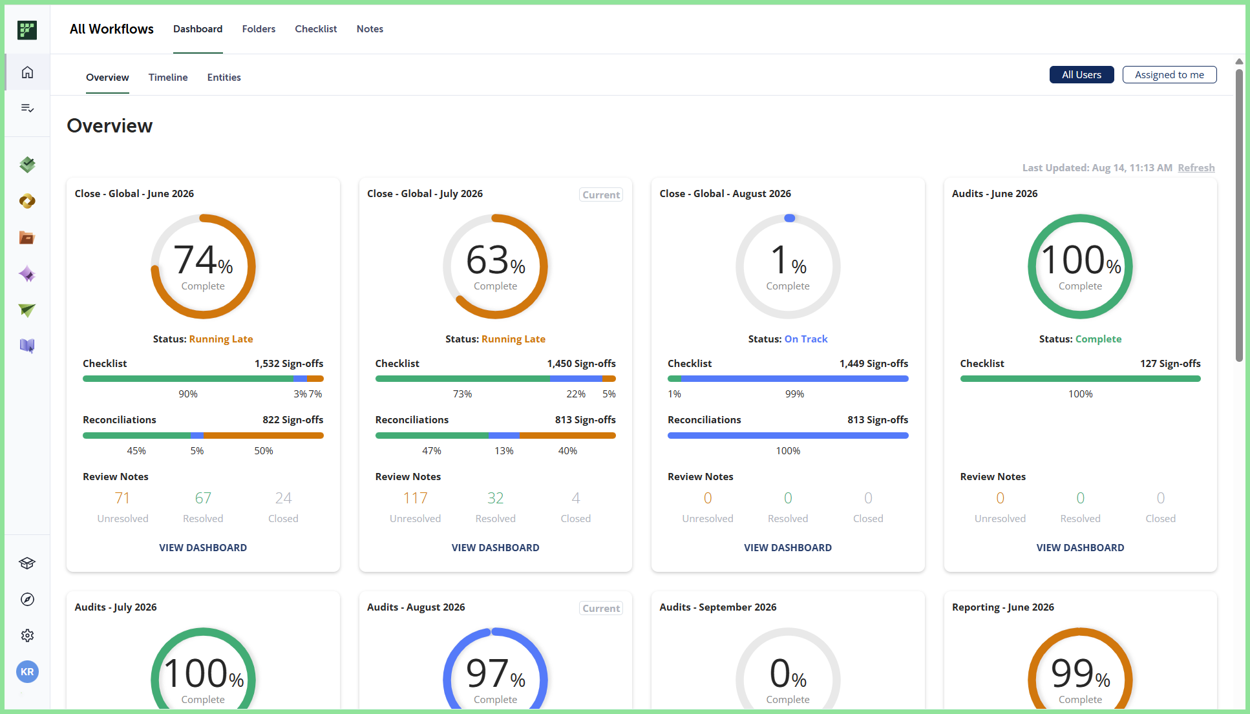This screenshot has width=1250, height=714.
Task: Click the 'On Track' status text
Action: 806,339
